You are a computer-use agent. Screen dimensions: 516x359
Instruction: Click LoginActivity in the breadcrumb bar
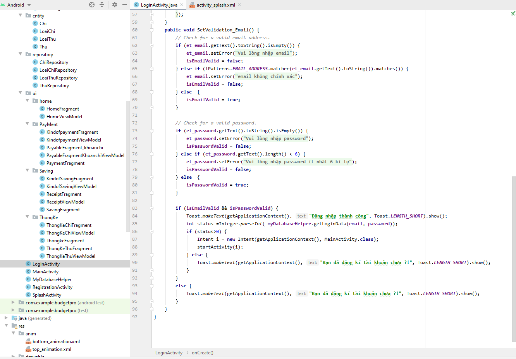pyautogui.click(x=169, y=352)
